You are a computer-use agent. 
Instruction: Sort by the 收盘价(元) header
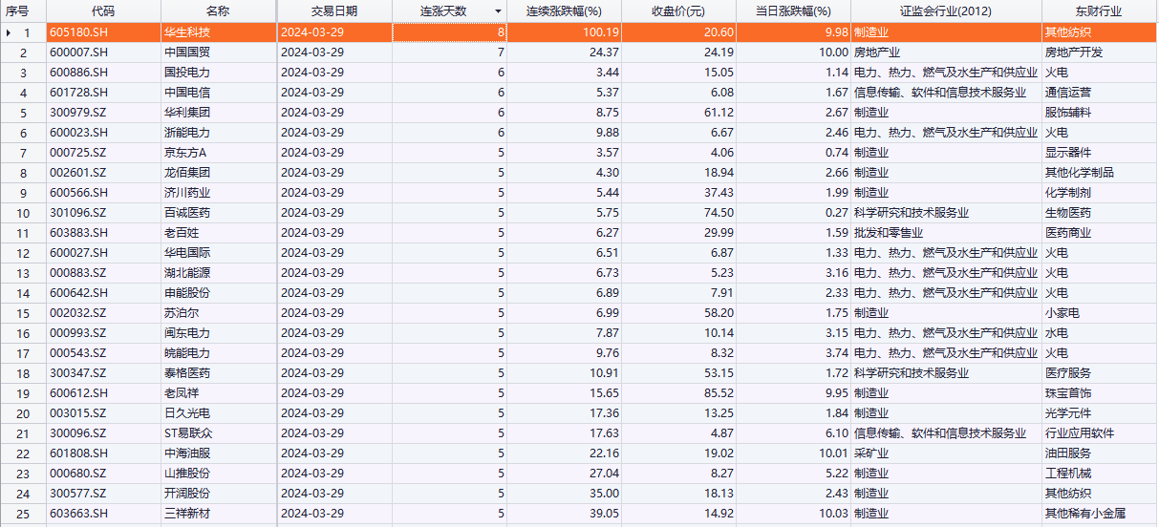click(677, 11)
